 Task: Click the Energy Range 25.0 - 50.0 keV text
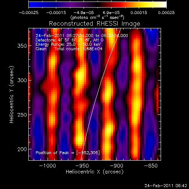68,45
